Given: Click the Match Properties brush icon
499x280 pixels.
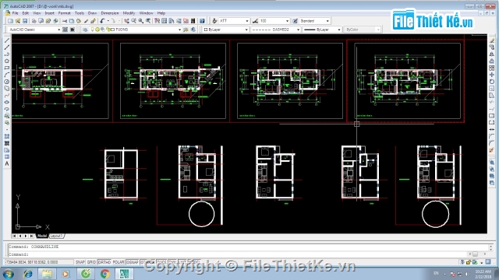Looking at the screenshot, I should (x=93, y=21).
